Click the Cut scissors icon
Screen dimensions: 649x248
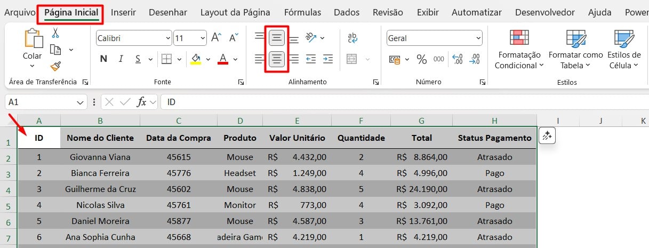[x=55, y=33]
